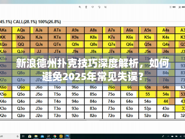Click the QJo cell
This screenshot has width=185, height=139.
21,51
